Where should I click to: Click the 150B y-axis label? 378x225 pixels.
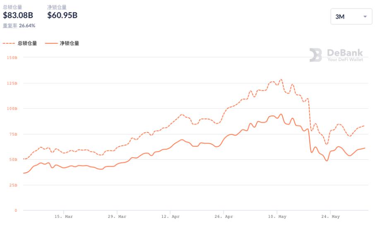[x=12, y=58]
